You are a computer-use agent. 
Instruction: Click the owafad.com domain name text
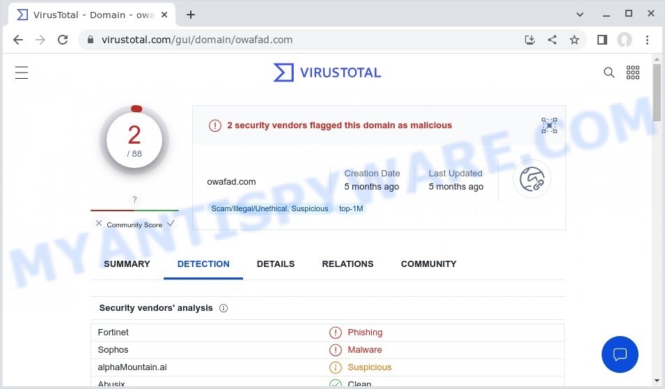[231, 182]
